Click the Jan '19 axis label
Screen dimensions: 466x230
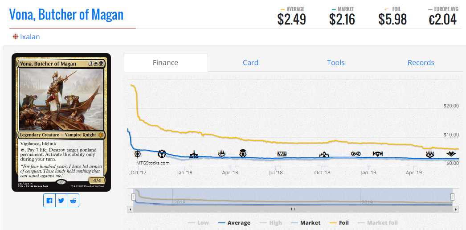coord(368,172)
